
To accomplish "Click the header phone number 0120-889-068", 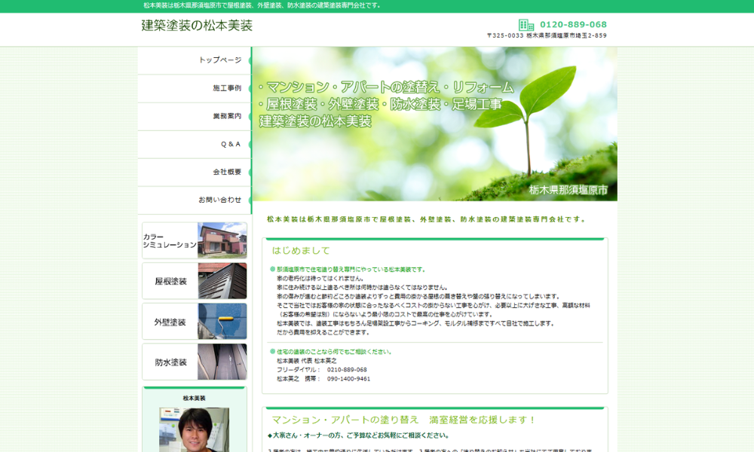I will (x=573, y=25).
